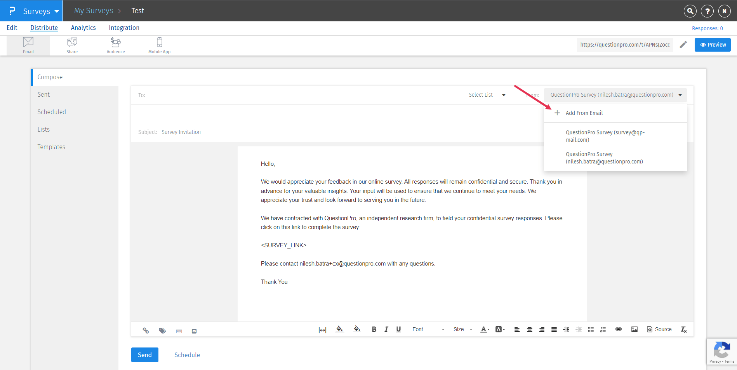Open the Size dropdown
The image size is (737, 370).
point(462,329)
